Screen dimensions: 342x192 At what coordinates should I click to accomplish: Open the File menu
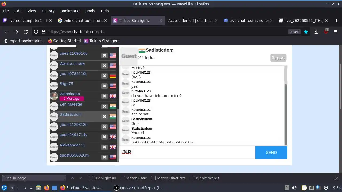click(6, 11)
